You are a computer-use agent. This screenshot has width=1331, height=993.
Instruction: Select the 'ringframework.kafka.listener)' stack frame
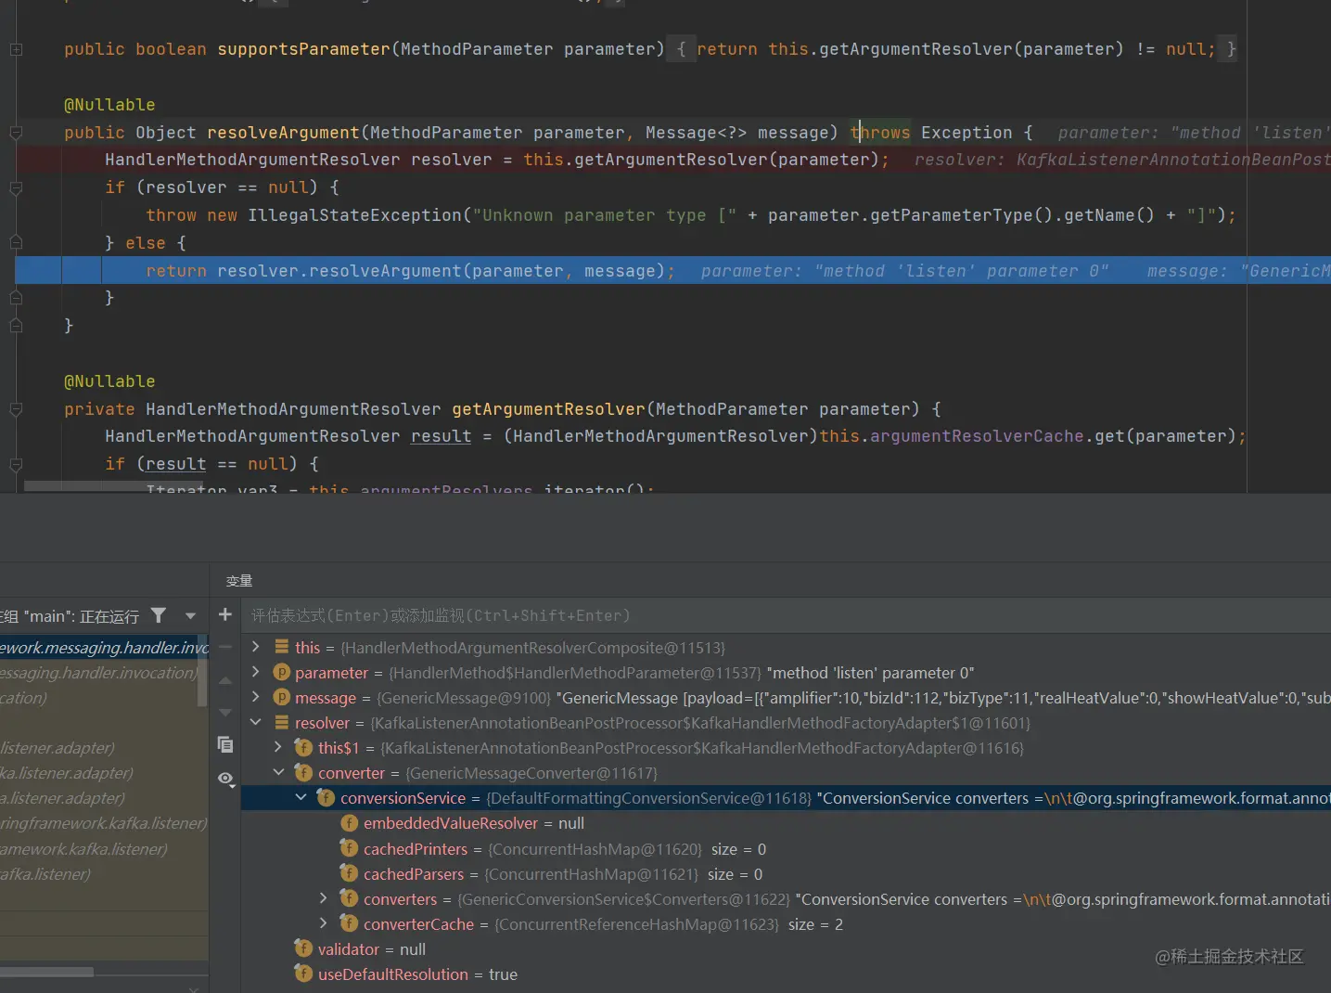click(104, 823)
